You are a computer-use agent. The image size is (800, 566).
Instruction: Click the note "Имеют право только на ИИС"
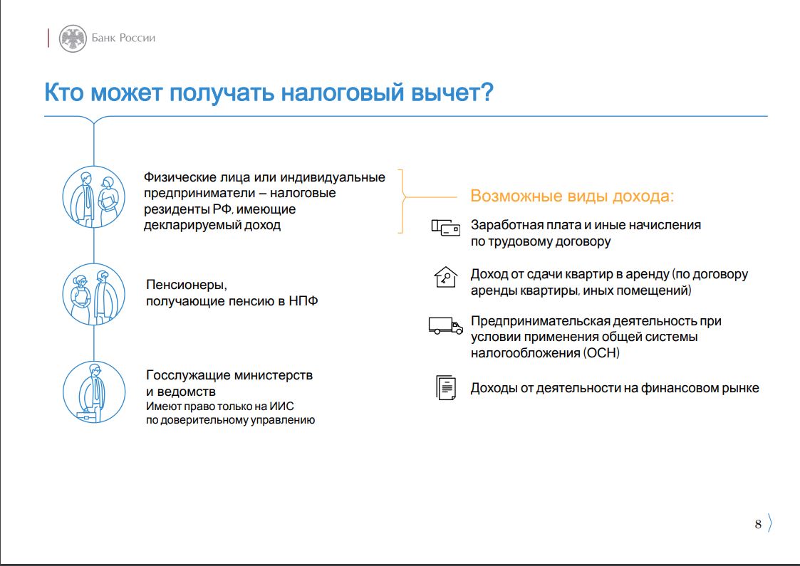(220, 407)
